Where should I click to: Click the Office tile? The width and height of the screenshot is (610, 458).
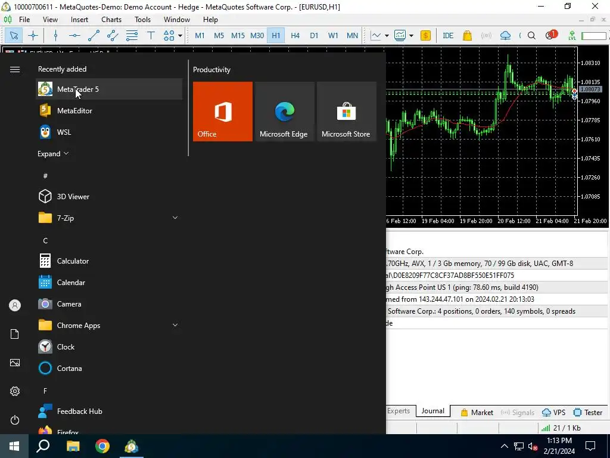(223, 112)
